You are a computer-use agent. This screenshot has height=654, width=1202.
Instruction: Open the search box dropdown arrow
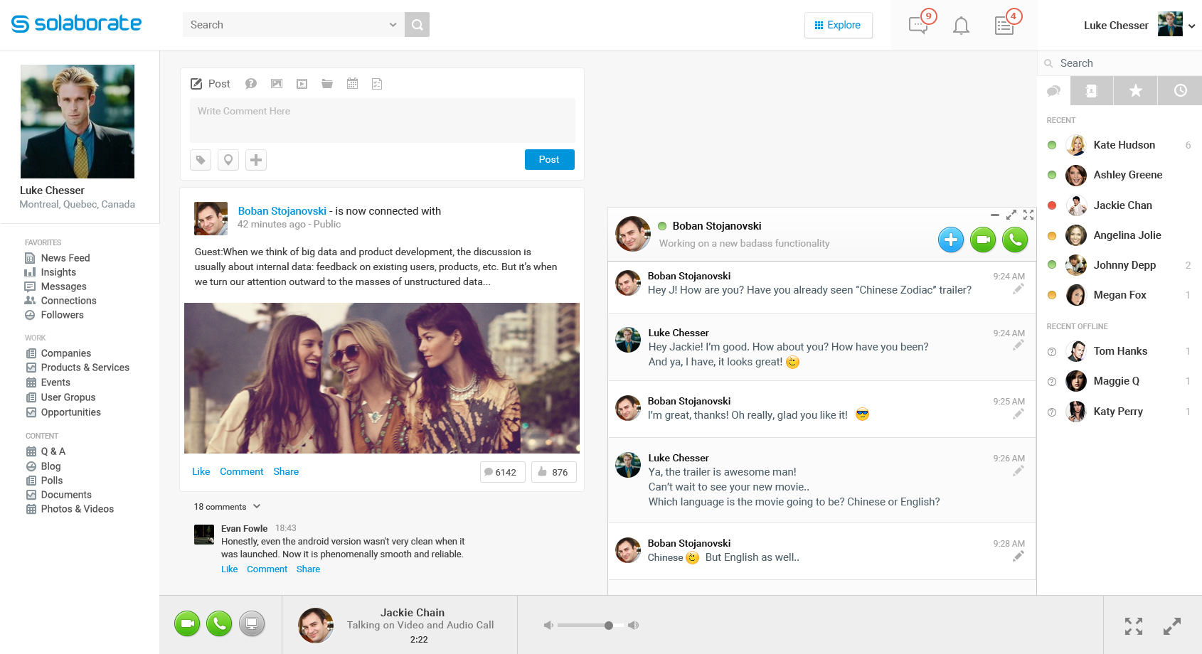(x=393, y=25)
